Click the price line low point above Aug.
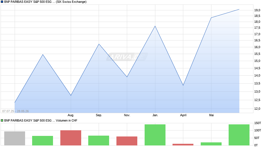 [x=71, y=95]
